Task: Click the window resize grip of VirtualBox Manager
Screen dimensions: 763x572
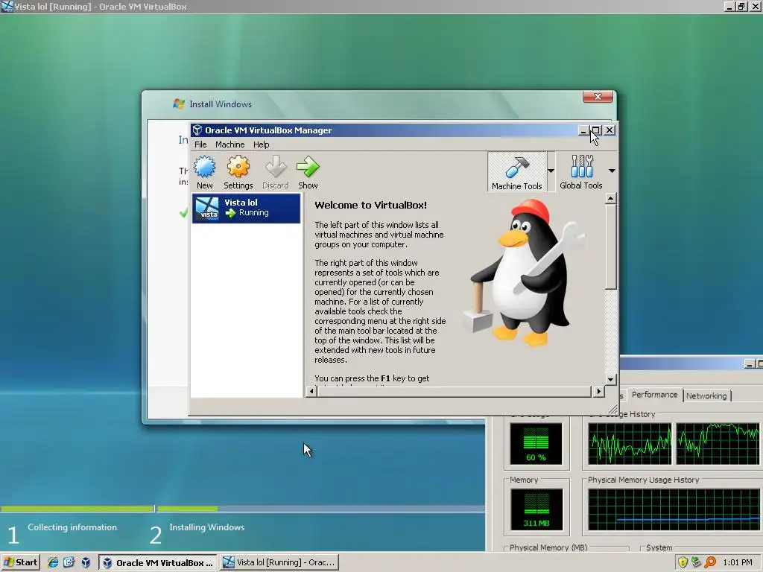Action: click(x=612, y=410)
